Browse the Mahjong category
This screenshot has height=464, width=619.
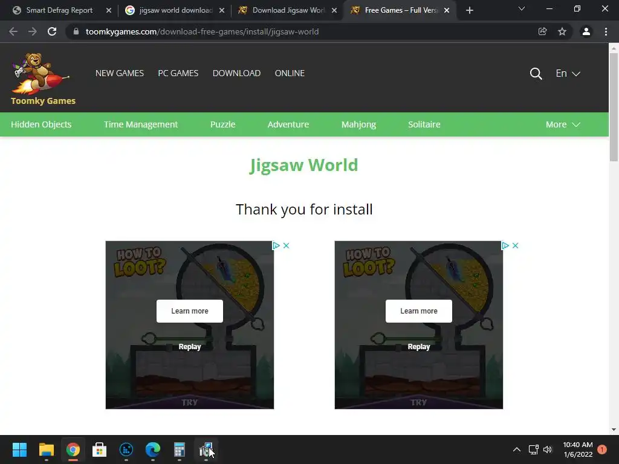pos(358,124)
